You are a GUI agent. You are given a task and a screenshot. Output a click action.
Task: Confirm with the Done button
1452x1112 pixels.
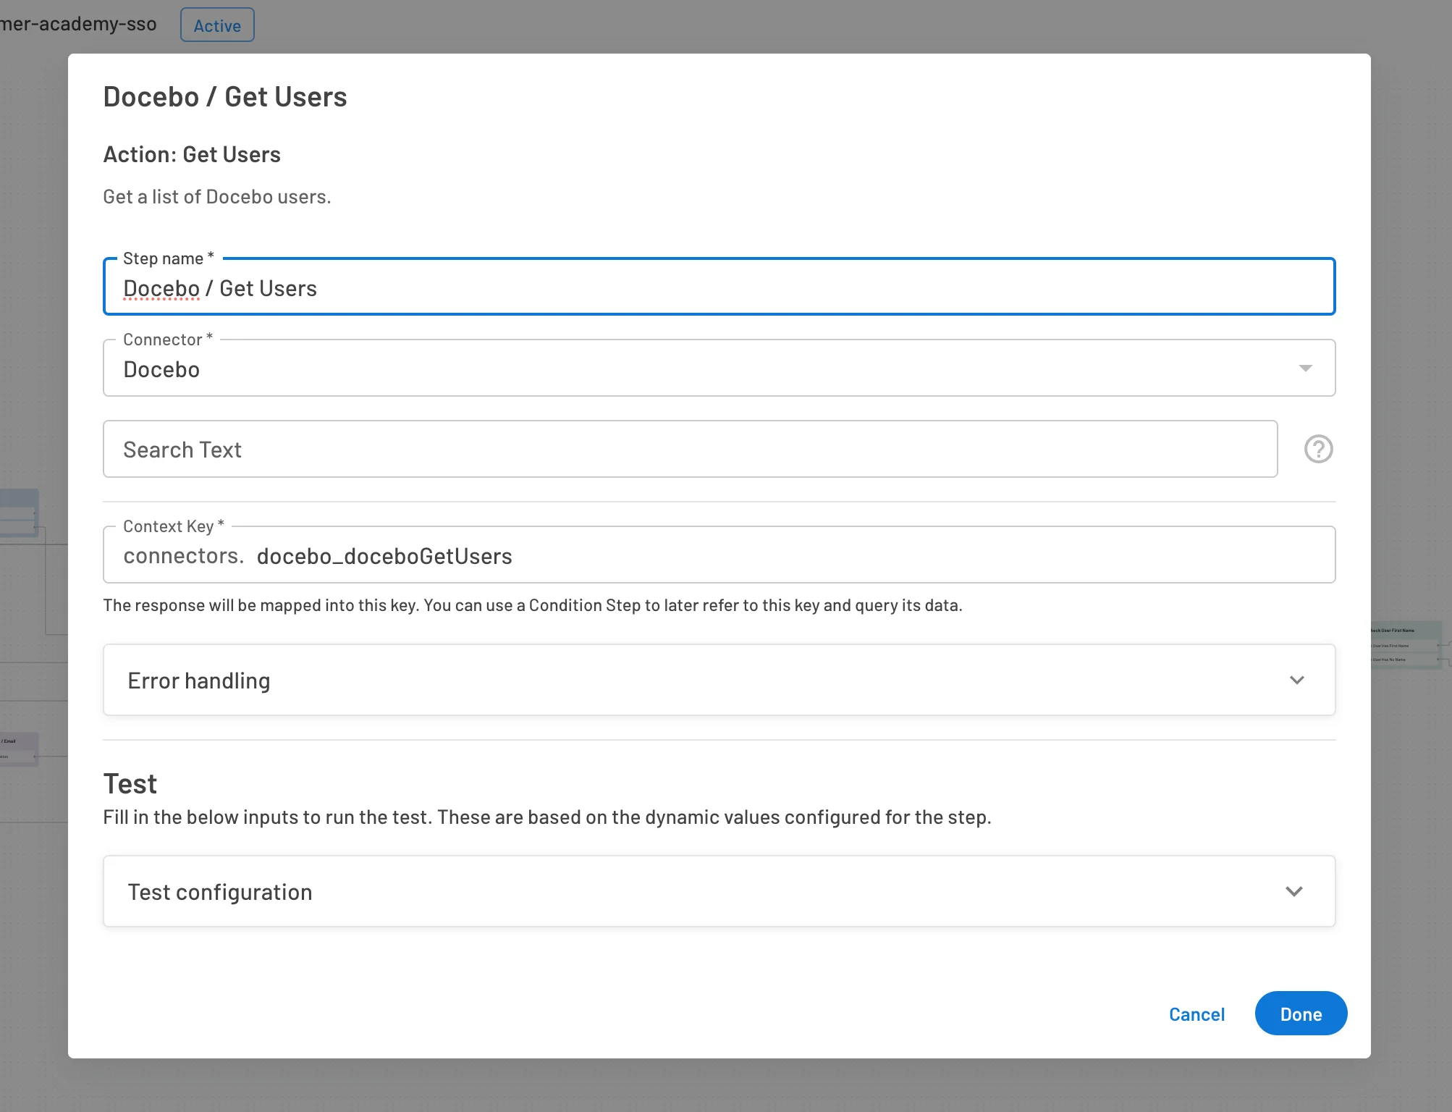(x=1300, y=1014)
